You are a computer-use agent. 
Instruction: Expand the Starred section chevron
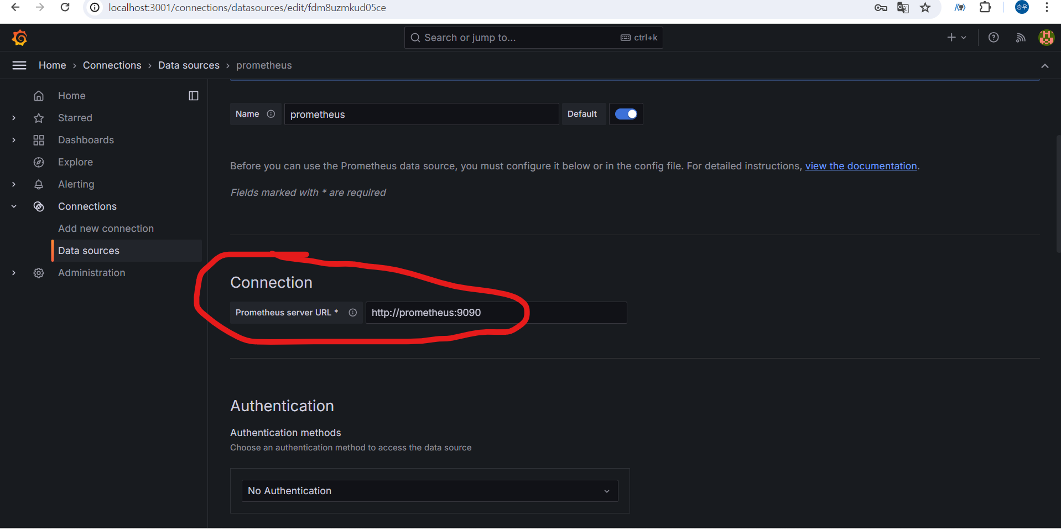point(14,118)
